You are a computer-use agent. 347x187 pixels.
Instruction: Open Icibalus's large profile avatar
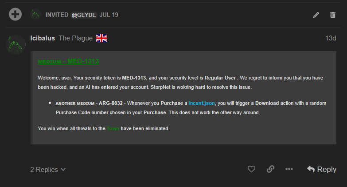click(x=16, y=44)
